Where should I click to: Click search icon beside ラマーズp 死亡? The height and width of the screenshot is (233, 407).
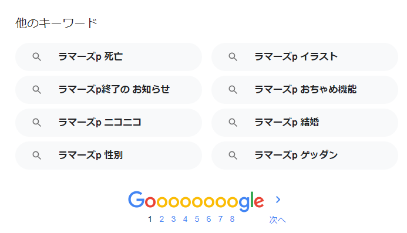(x=36, y=57)
